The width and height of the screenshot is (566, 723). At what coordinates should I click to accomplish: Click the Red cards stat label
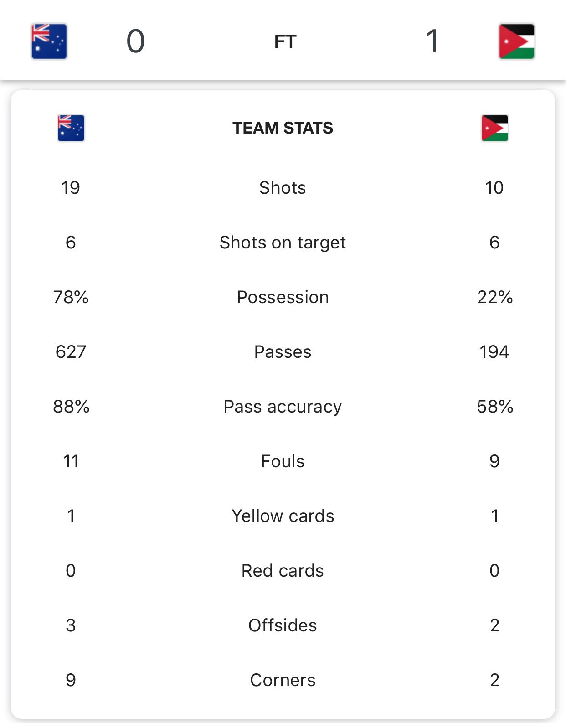(283, 571)
